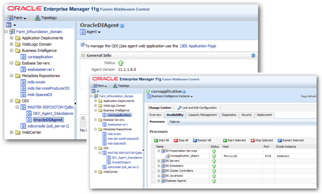Switch to the Availability tab
This screenshot has height=194, width=322.
click(x=175, y=115)
